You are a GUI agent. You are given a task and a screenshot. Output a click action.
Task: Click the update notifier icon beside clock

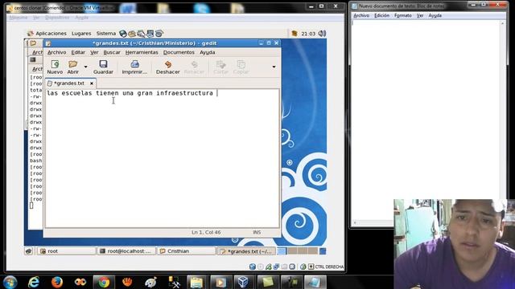[295, 34]
